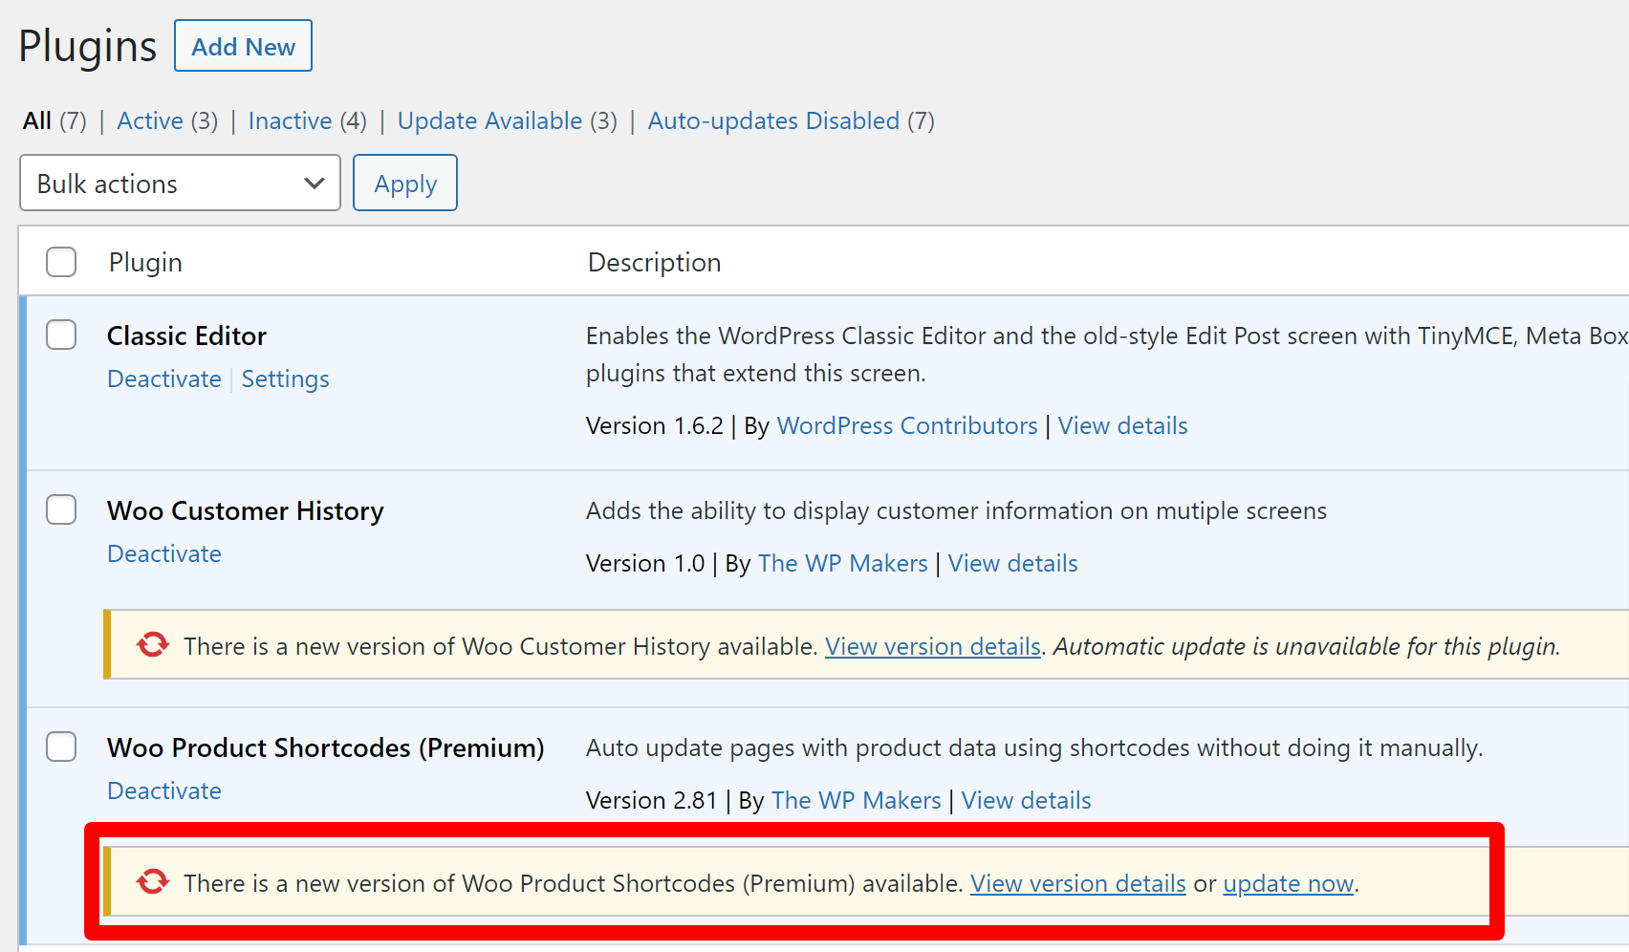Filter by Auto-updates Disabled

[x=773, y=120]
